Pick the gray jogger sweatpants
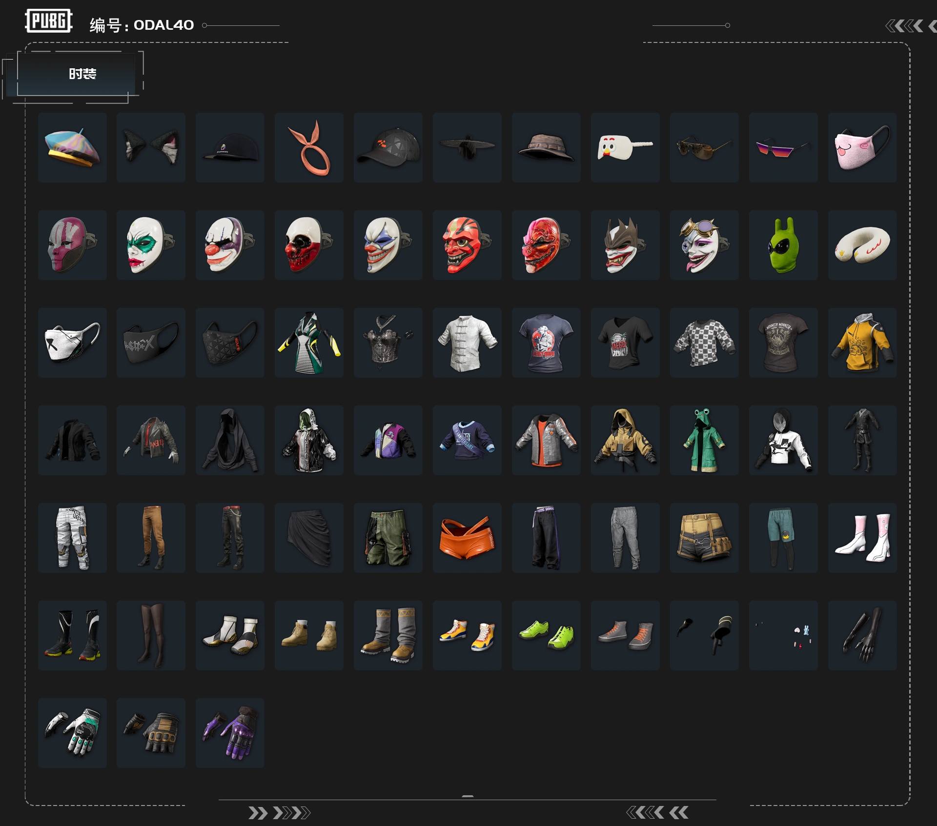Image resolution: width=937 pixels, height=826 pixels. pos(625,538)
